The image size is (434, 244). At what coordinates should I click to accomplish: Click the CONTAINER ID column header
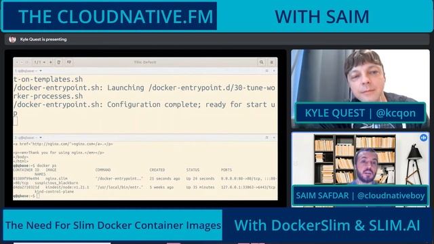click(x=26, y=170)
